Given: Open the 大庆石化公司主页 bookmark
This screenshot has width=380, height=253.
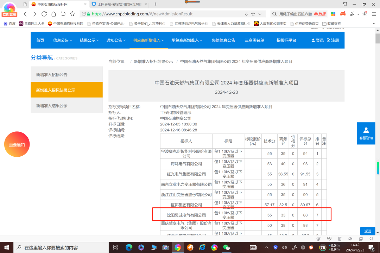Looking at the screenshot, I should [270, 24].
